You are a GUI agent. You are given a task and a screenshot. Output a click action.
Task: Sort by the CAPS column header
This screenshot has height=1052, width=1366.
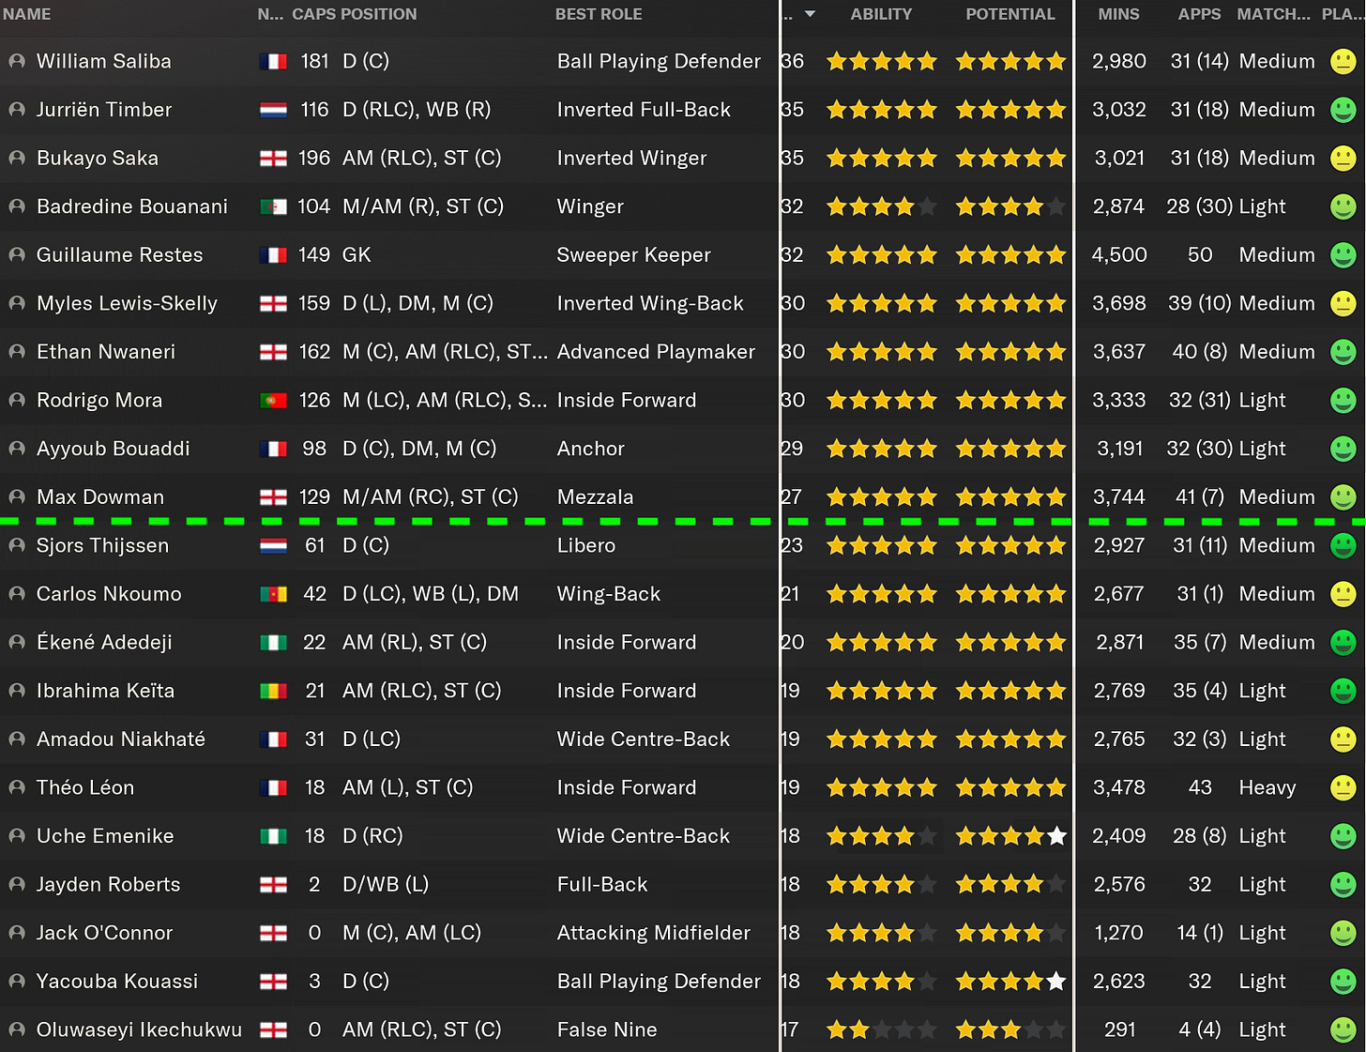click(x=313, y=14)
